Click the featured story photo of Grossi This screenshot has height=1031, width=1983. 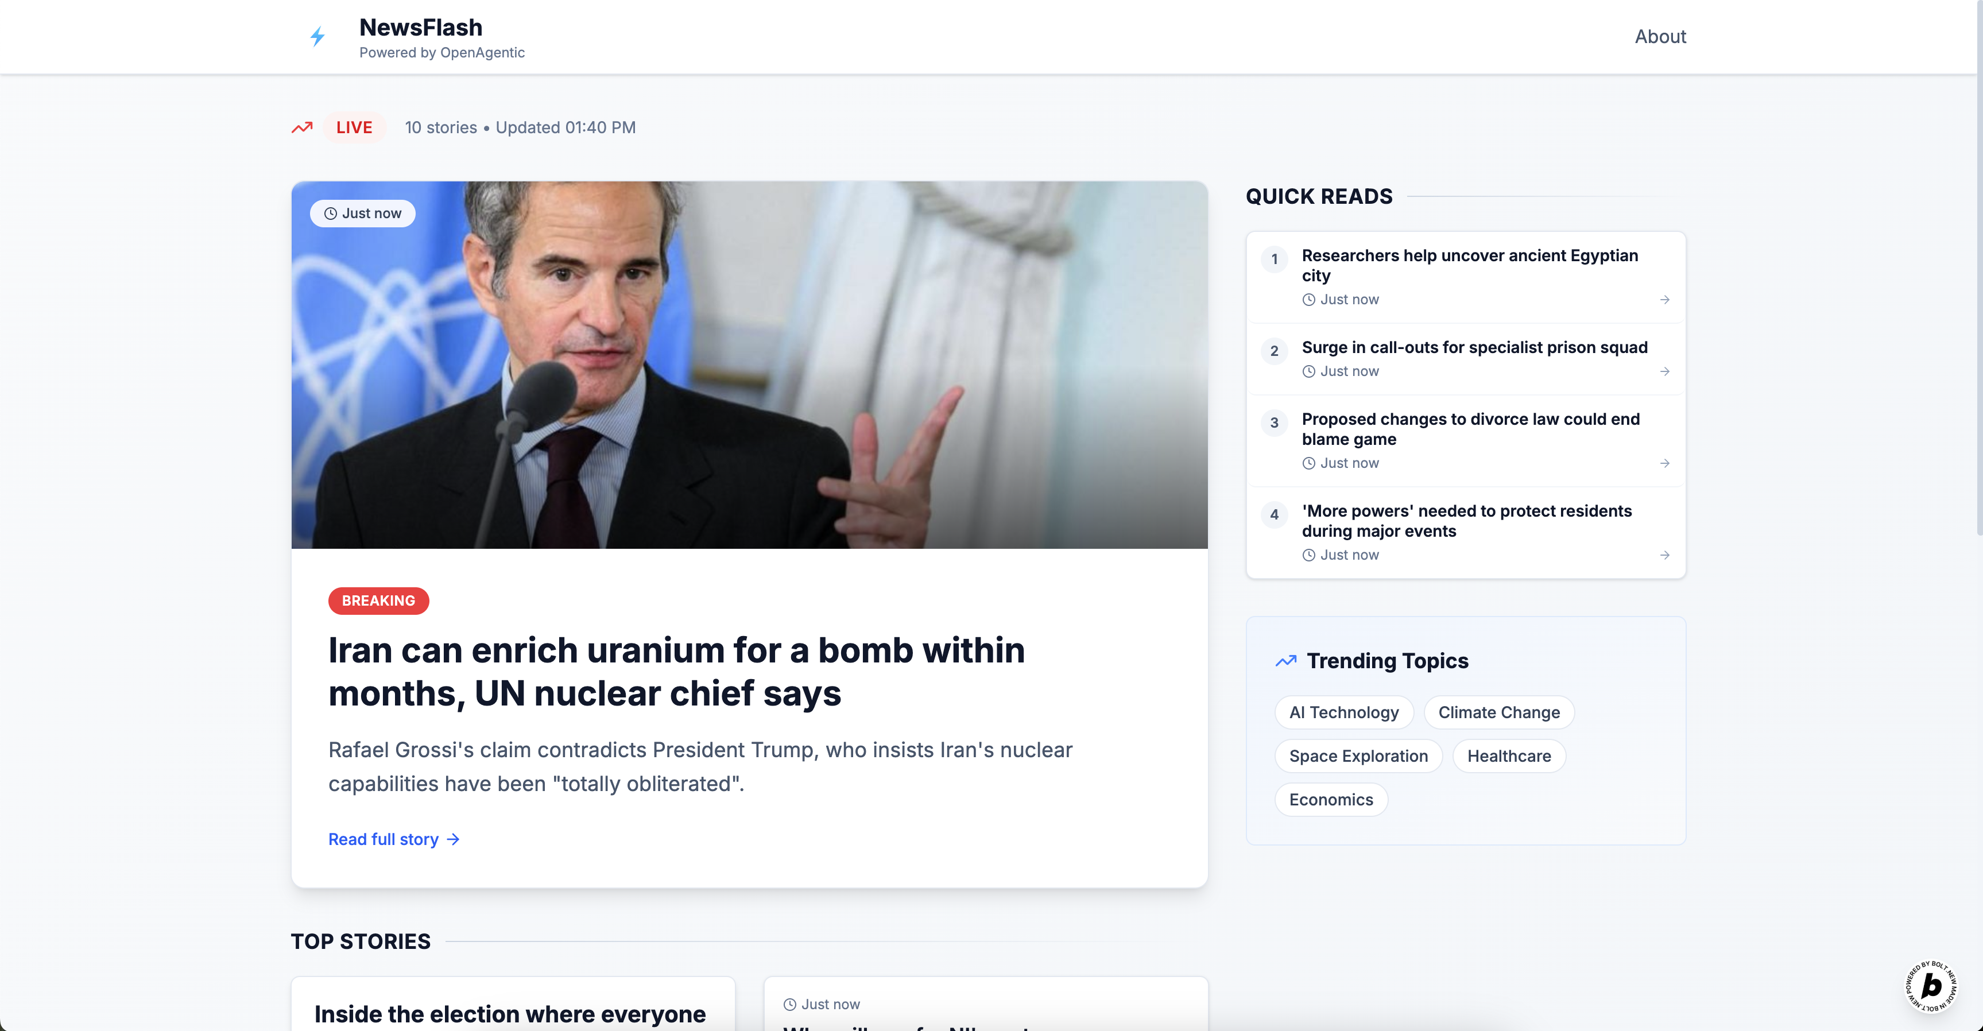point(748,365)
